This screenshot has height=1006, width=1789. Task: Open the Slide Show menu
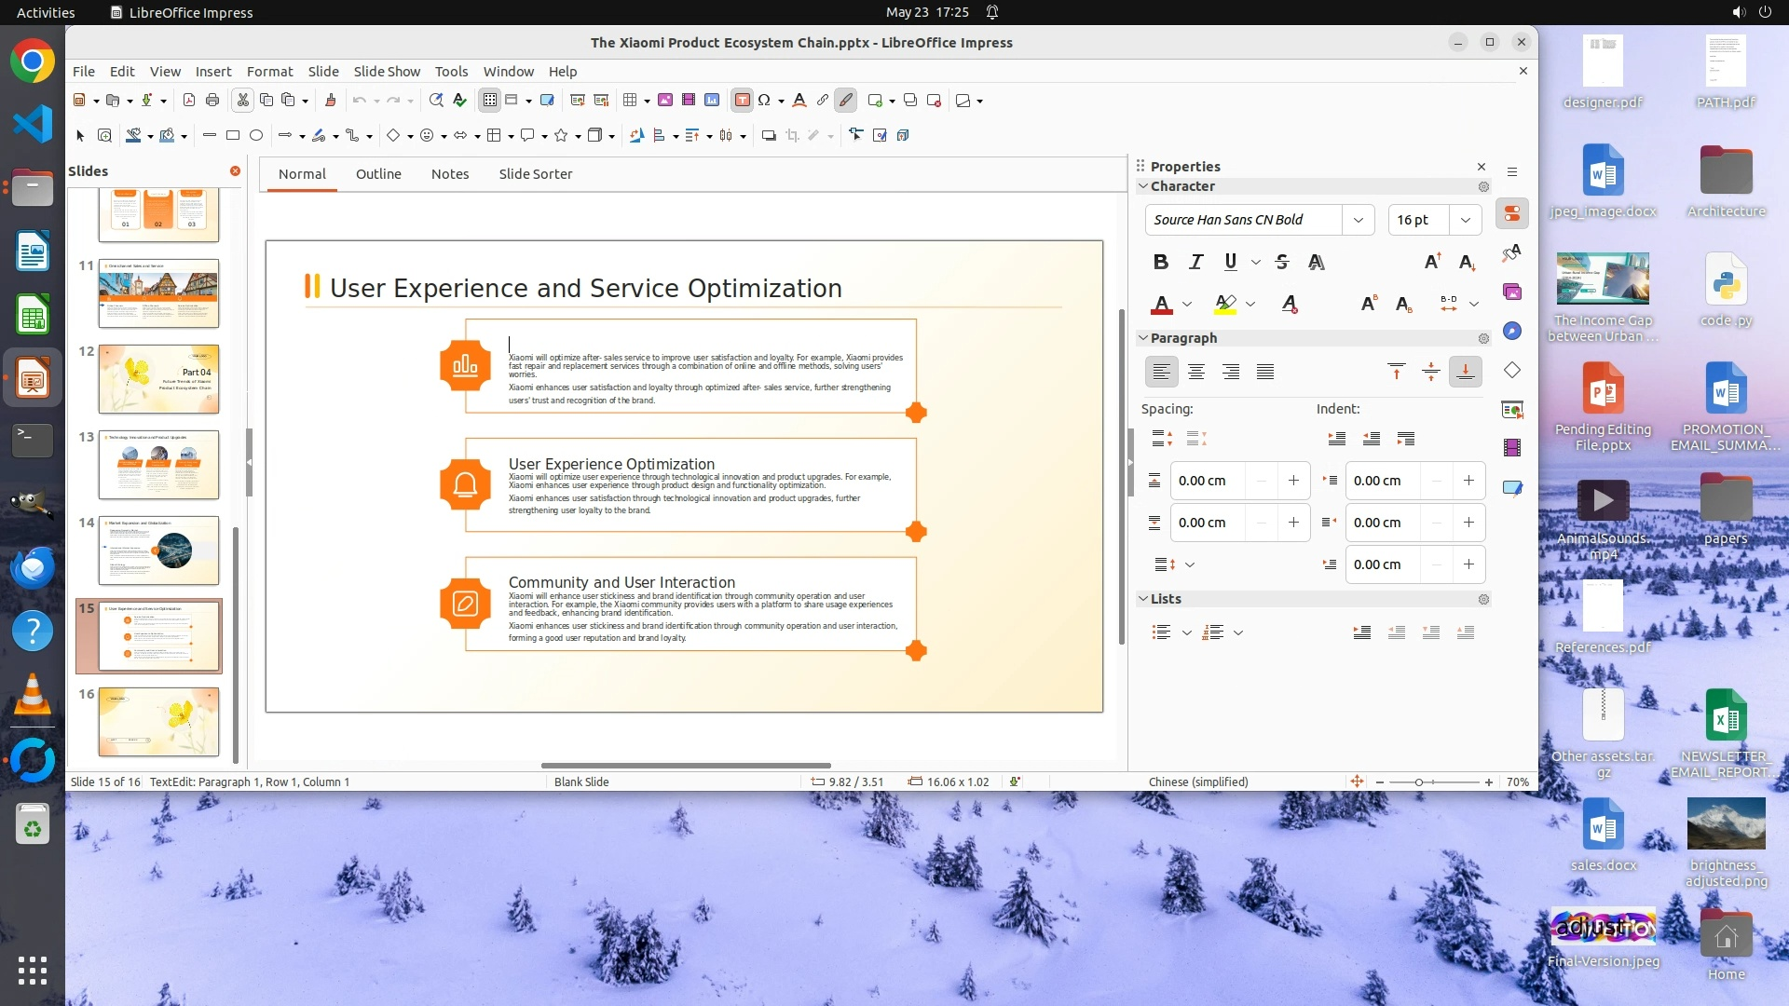(386, 72)
